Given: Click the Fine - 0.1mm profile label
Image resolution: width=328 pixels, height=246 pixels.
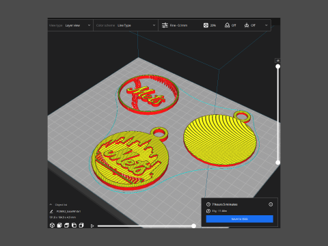Looking at the screenshot, I should pyautogui.click(x=178, y=25).
